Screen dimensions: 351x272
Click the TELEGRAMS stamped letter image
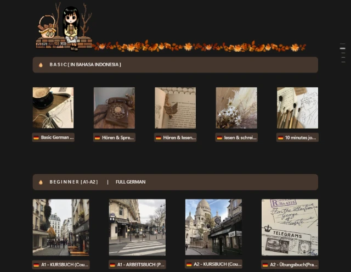coord(290,227)
